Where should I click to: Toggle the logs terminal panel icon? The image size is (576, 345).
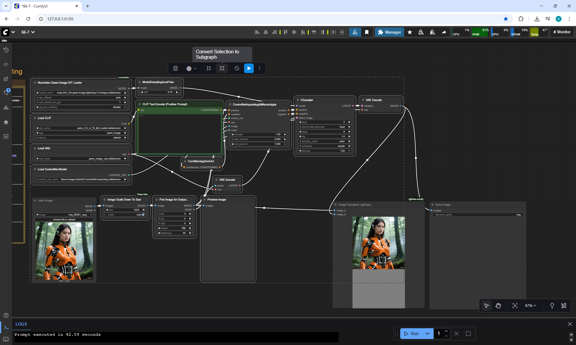click(6, 327)
